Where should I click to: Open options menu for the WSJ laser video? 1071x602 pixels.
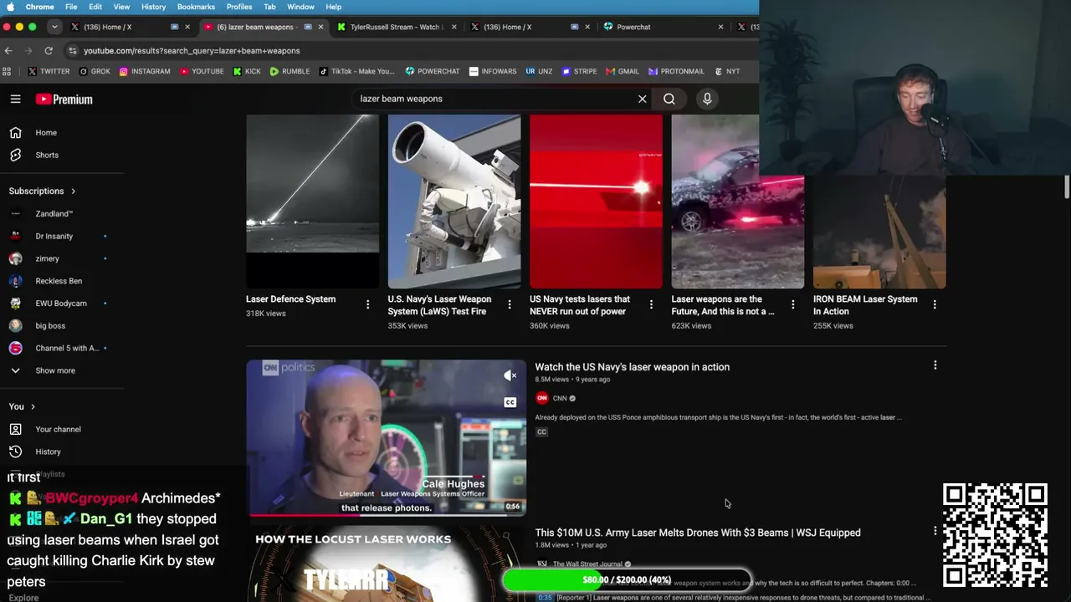point(935,531)
